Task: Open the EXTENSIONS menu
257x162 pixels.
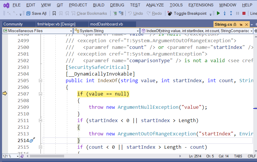Action: [x=201, y=5]
